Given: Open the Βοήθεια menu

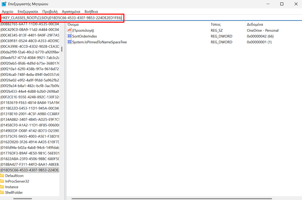Looking at the screenshot, I should 91,12.
